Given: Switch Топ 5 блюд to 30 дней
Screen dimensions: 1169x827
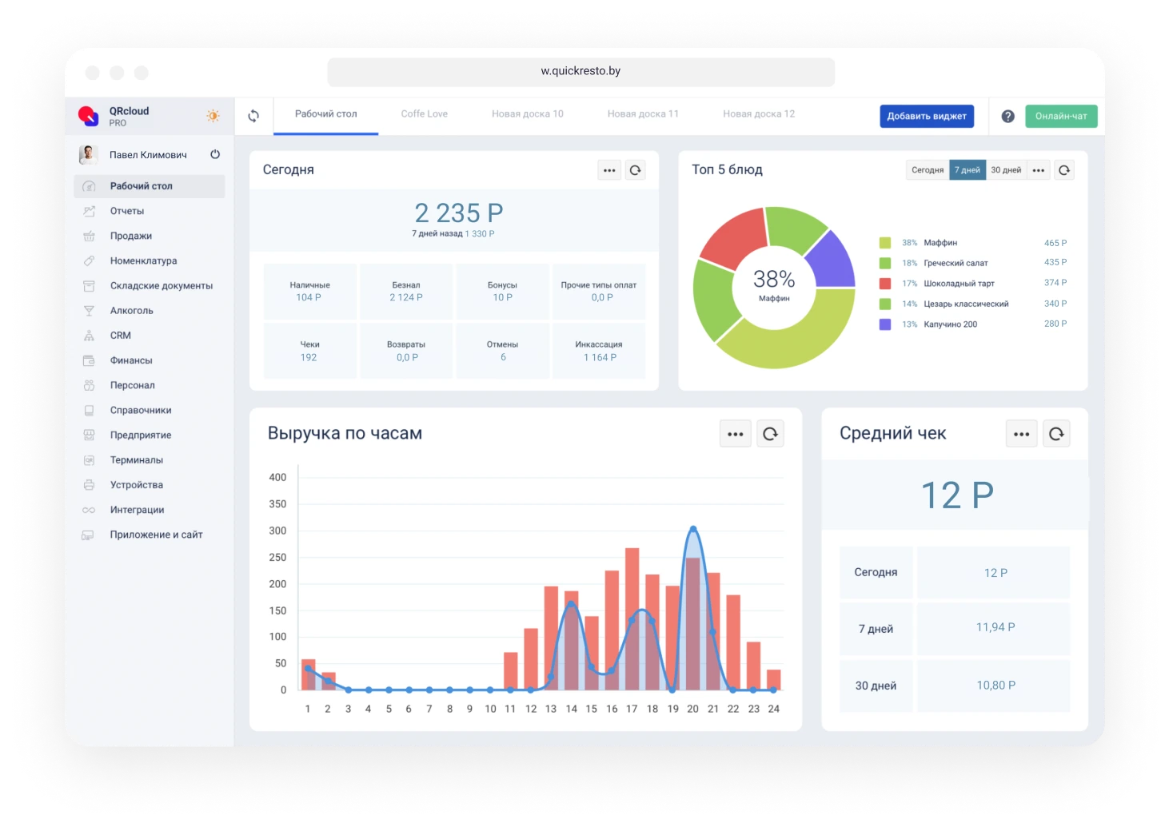Looking at the screenshot, I should (1006, 170).
